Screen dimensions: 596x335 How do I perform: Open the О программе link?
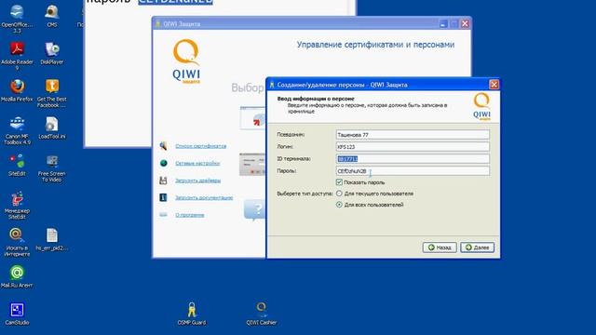pyautogui.click(x=190, y=215)
